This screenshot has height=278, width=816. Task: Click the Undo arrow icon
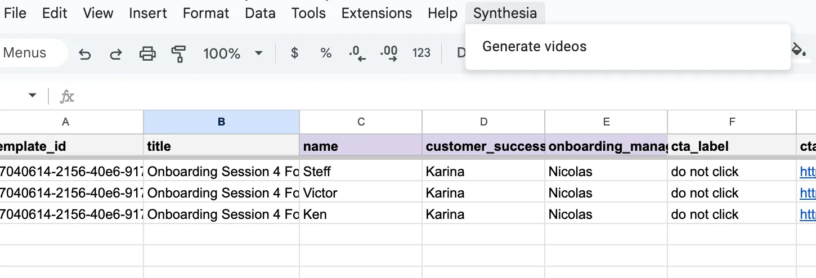(x=85, y=53)
